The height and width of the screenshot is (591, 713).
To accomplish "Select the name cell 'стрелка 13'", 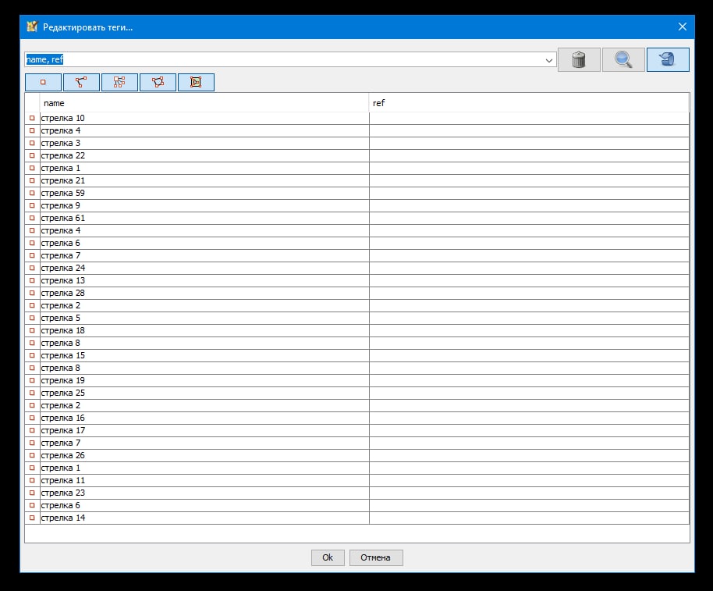I will 204,281.
